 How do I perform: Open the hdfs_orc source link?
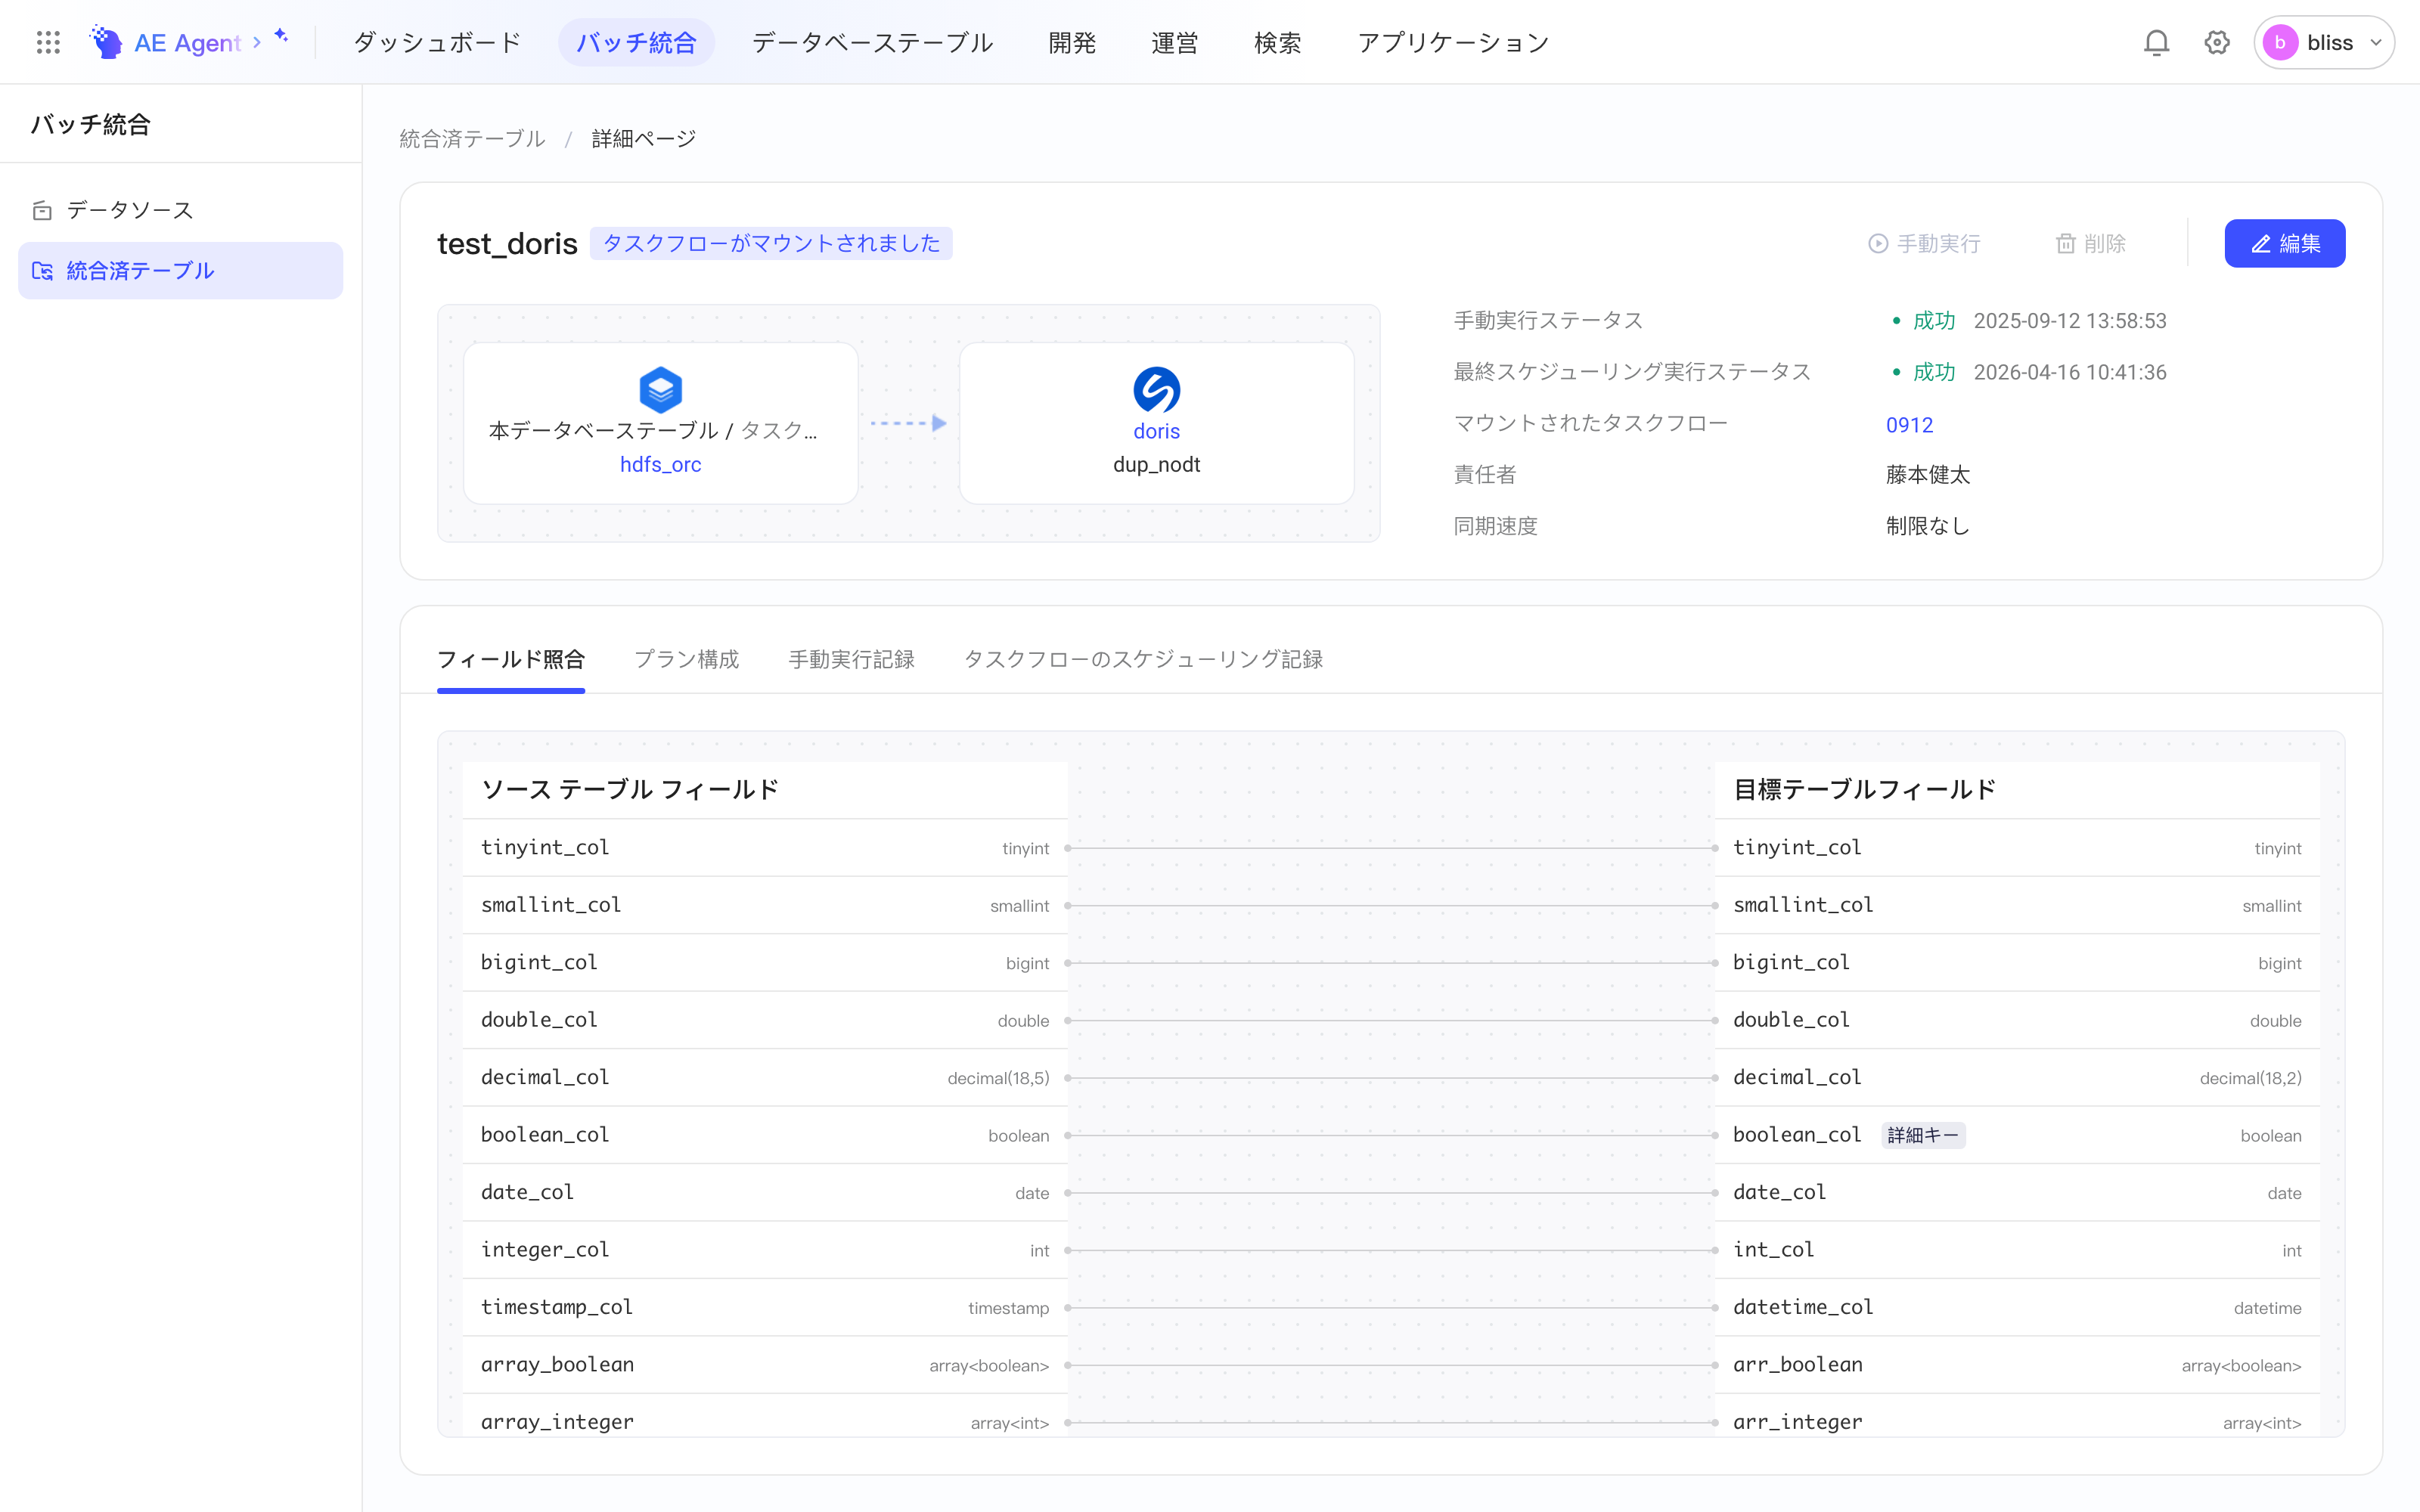point(661,464)
